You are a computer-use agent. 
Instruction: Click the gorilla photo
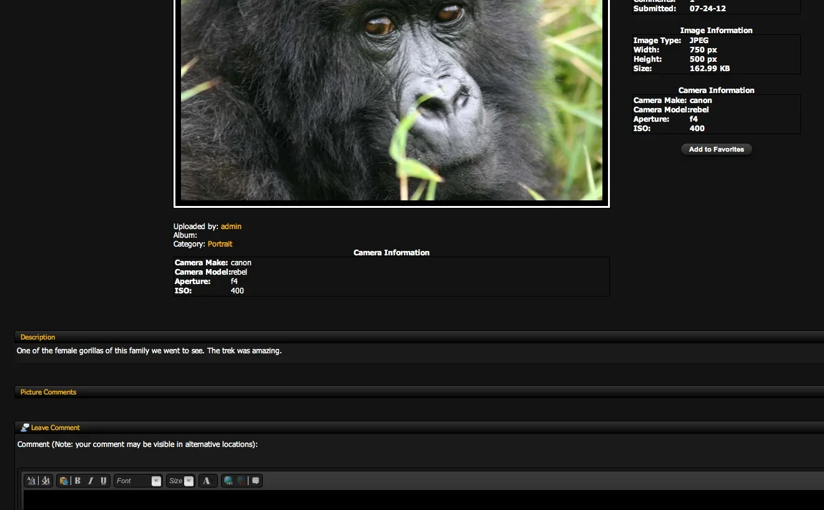click(x=391, y=100)
